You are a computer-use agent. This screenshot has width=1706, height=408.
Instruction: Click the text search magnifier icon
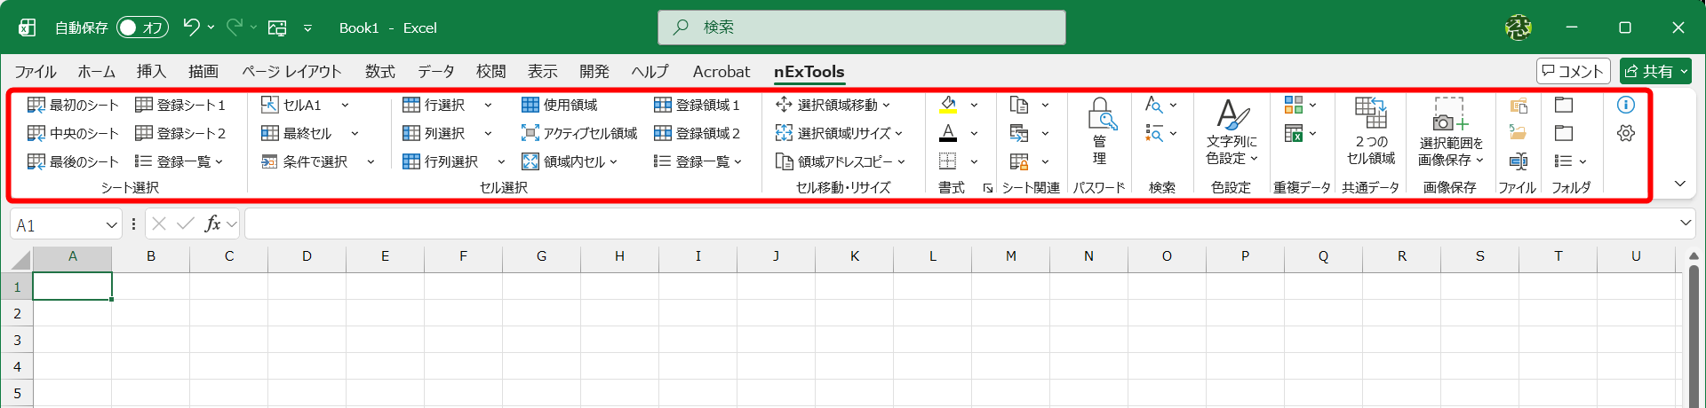[x=1154, y=105]
